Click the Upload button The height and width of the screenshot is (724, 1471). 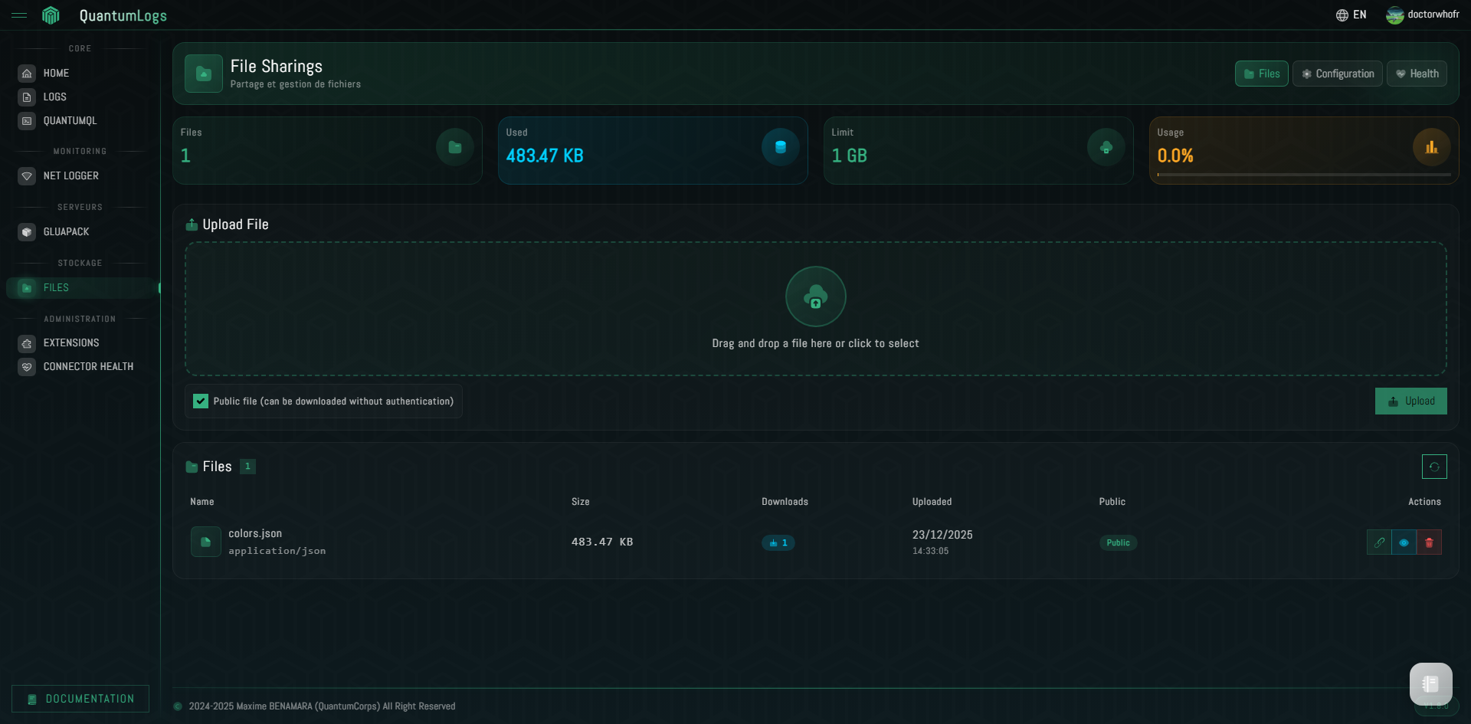click(x=1410, y=401)
